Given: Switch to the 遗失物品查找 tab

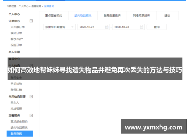Looking at the screenshot, I should [83, 16].
